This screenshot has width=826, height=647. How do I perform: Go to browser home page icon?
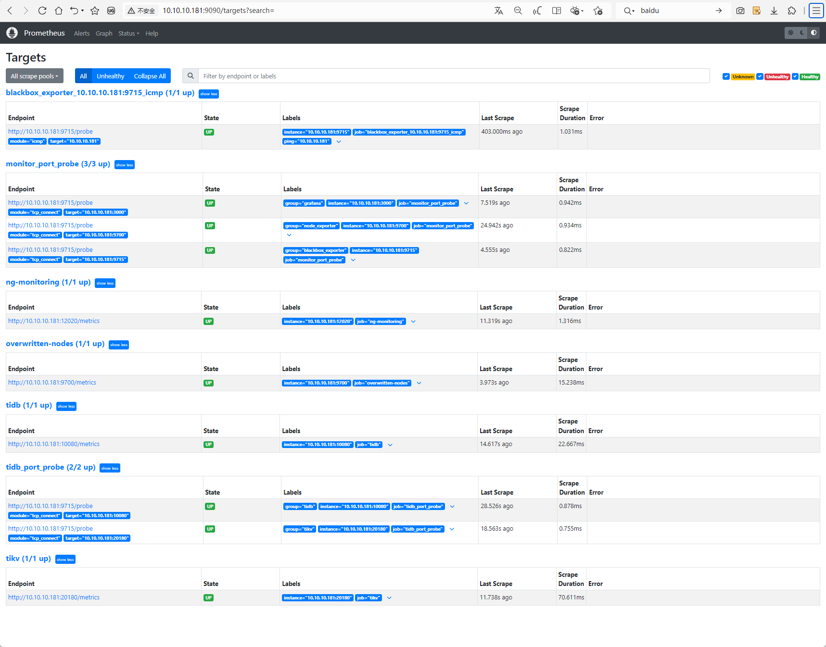[x=59, y=11]
